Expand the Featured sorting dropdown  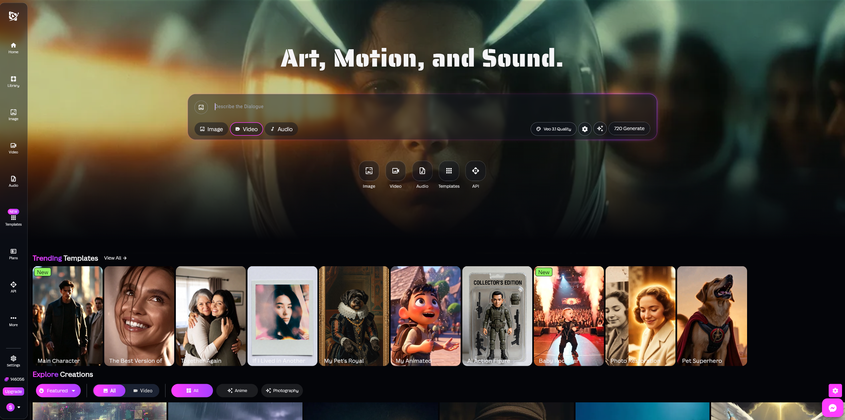58,390
